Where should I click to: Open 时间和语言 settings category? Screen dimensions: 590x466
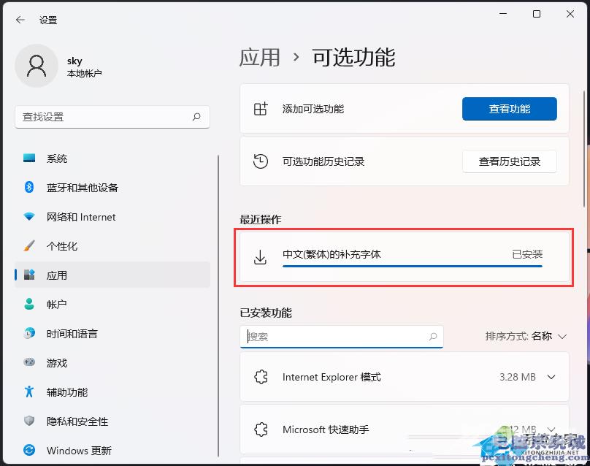point(112,334)
